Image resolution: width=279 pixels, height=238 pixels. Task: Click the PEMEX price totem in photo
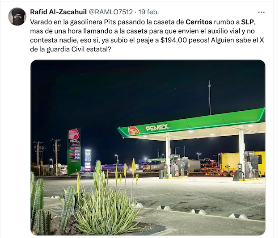(74, 151)
